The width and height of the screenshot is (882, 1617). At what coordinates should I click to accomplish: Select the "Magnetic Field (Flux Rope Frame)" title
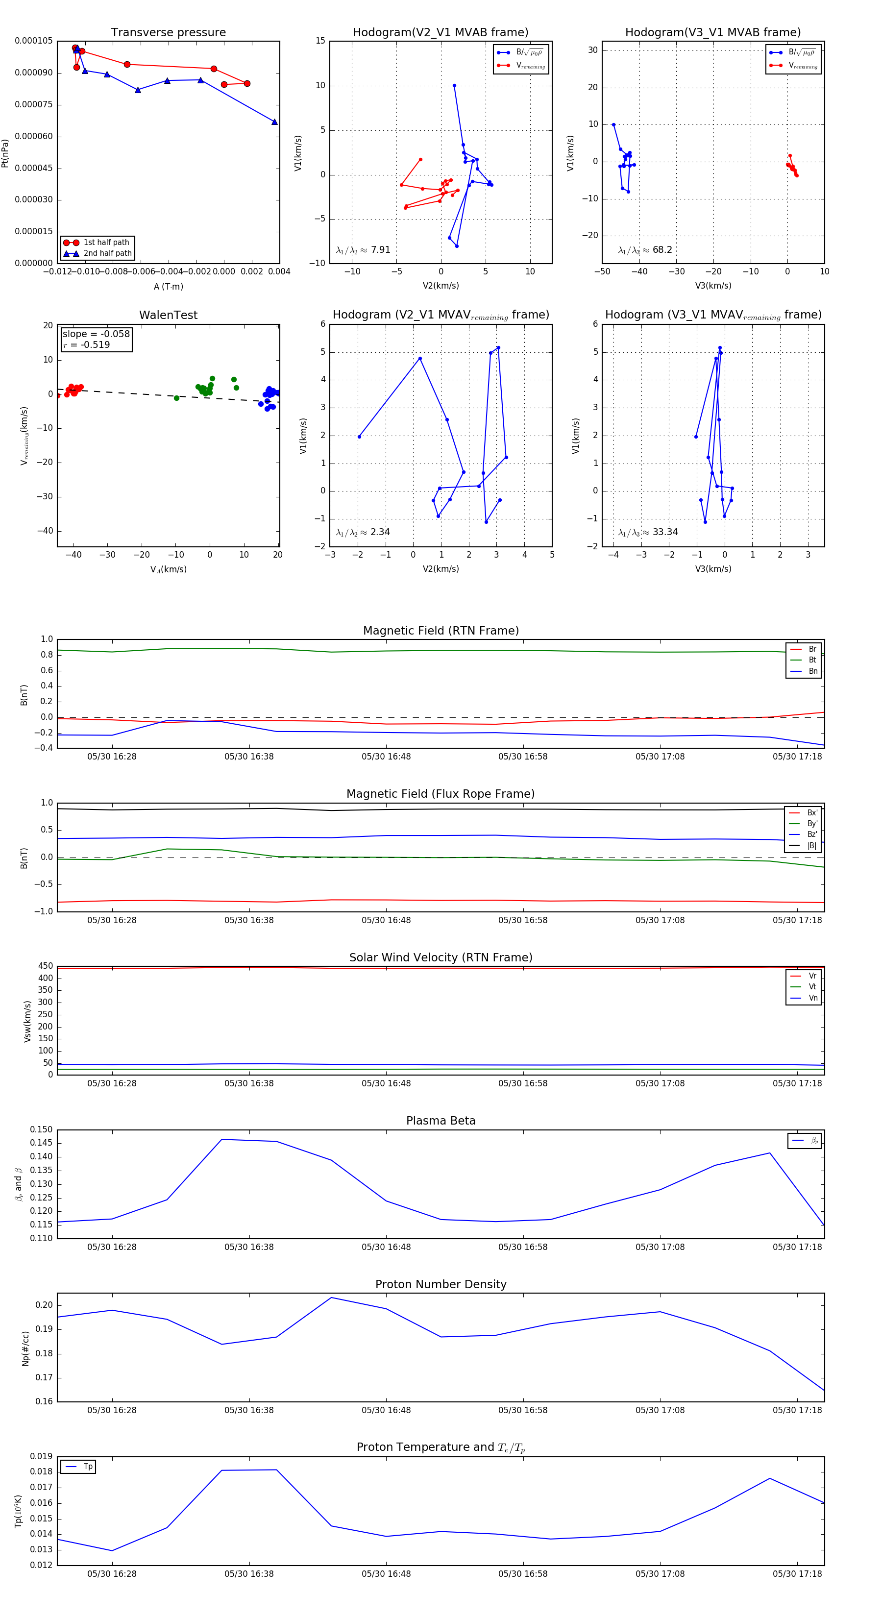tap(441, 794)
